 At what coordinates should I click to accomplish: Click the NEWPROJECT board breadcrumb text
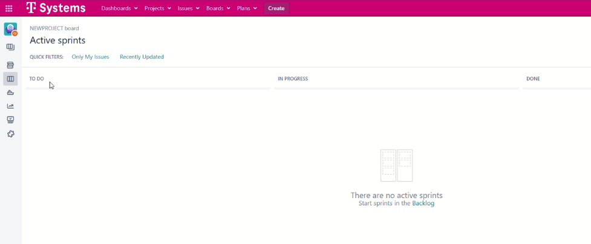coord(54,28)
